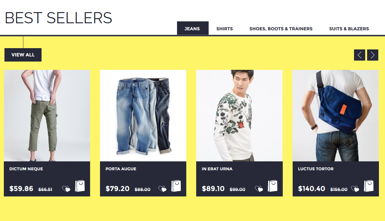Add Dictum Neque to shopping bag
The width and height of the screenshot is (385, 221).
click(x=80, y=186)
